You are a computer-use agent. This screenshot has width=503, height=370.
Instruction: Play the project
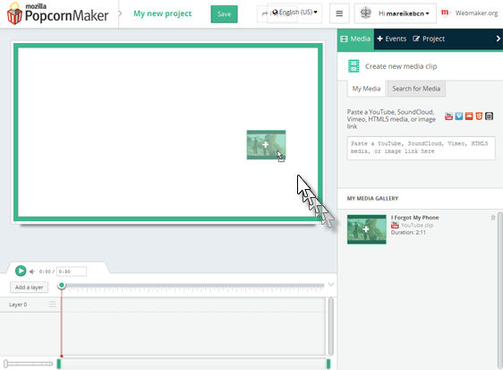point(21,271)
